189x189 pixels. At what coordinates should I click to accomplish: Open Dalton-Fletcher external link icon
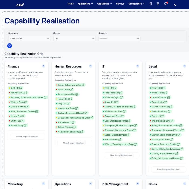click(x=75, y=127)
